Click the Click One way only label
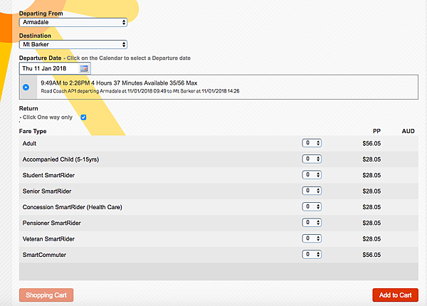 tap(48, 117)
